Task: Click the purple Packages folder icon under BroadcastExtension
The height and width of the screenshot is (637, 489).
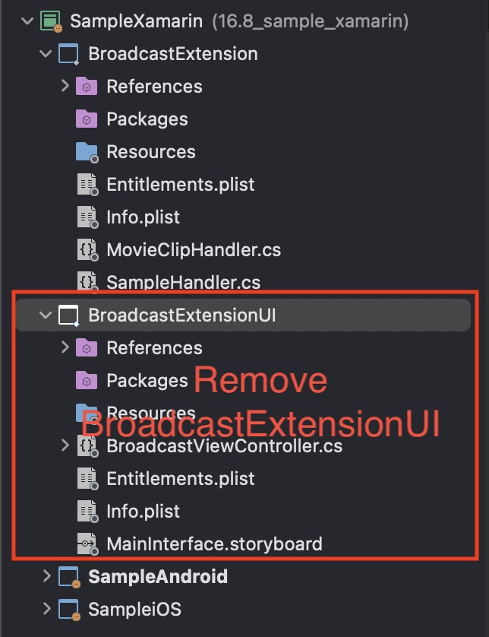Action: [x=87, y=119]
